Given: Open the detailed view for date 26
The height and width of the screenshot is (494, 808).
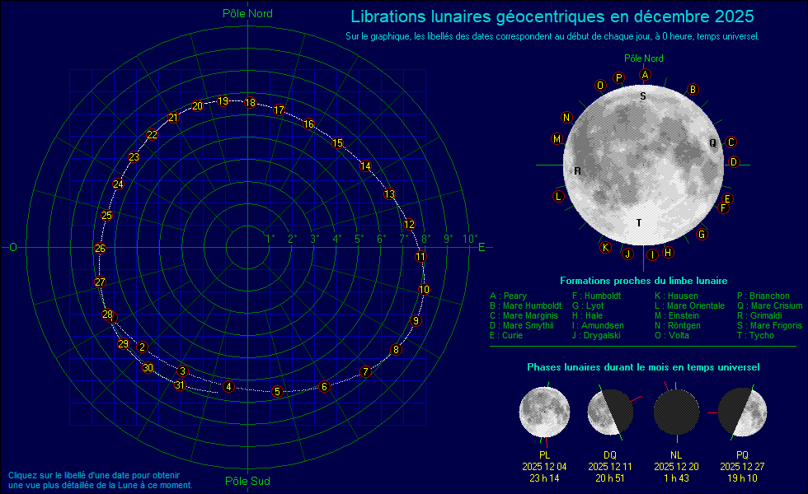Looking at the screenshot, I should pos(101,249).
